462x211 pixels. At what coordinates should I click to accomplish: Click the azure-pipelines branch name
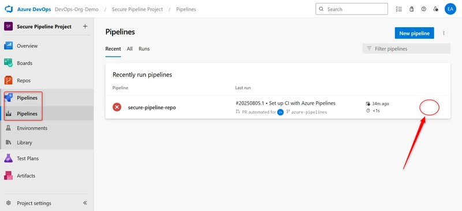click(309, 112)
